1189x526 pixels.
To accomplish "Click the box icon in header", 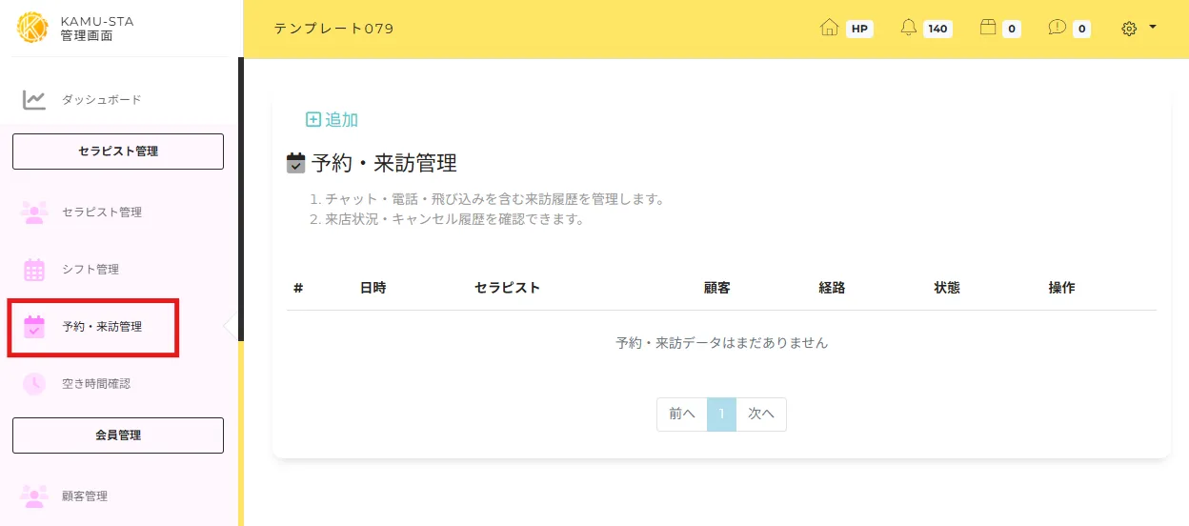I will (988, 29).
